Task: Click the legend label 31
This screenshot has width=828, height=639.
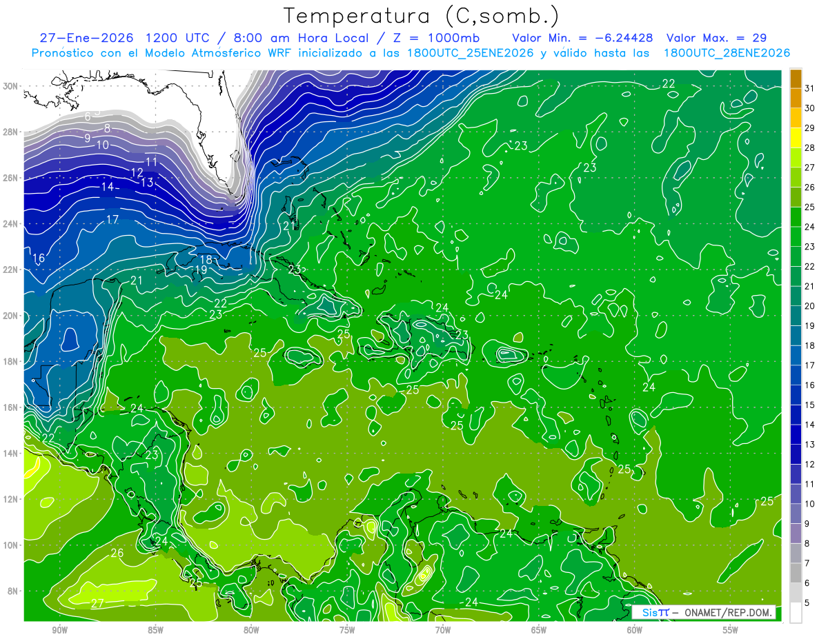Action: point(810,88)
